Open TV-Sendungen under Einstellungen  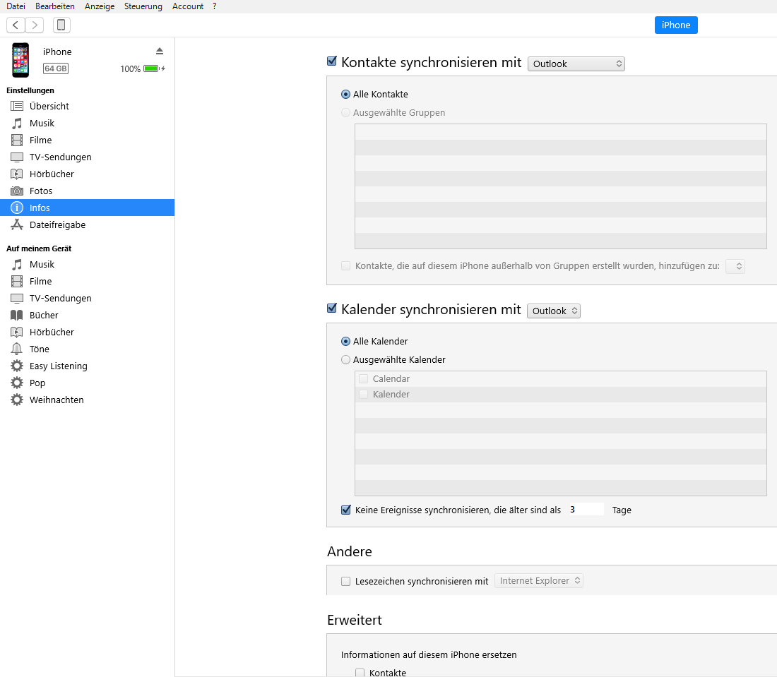[87, 157]
